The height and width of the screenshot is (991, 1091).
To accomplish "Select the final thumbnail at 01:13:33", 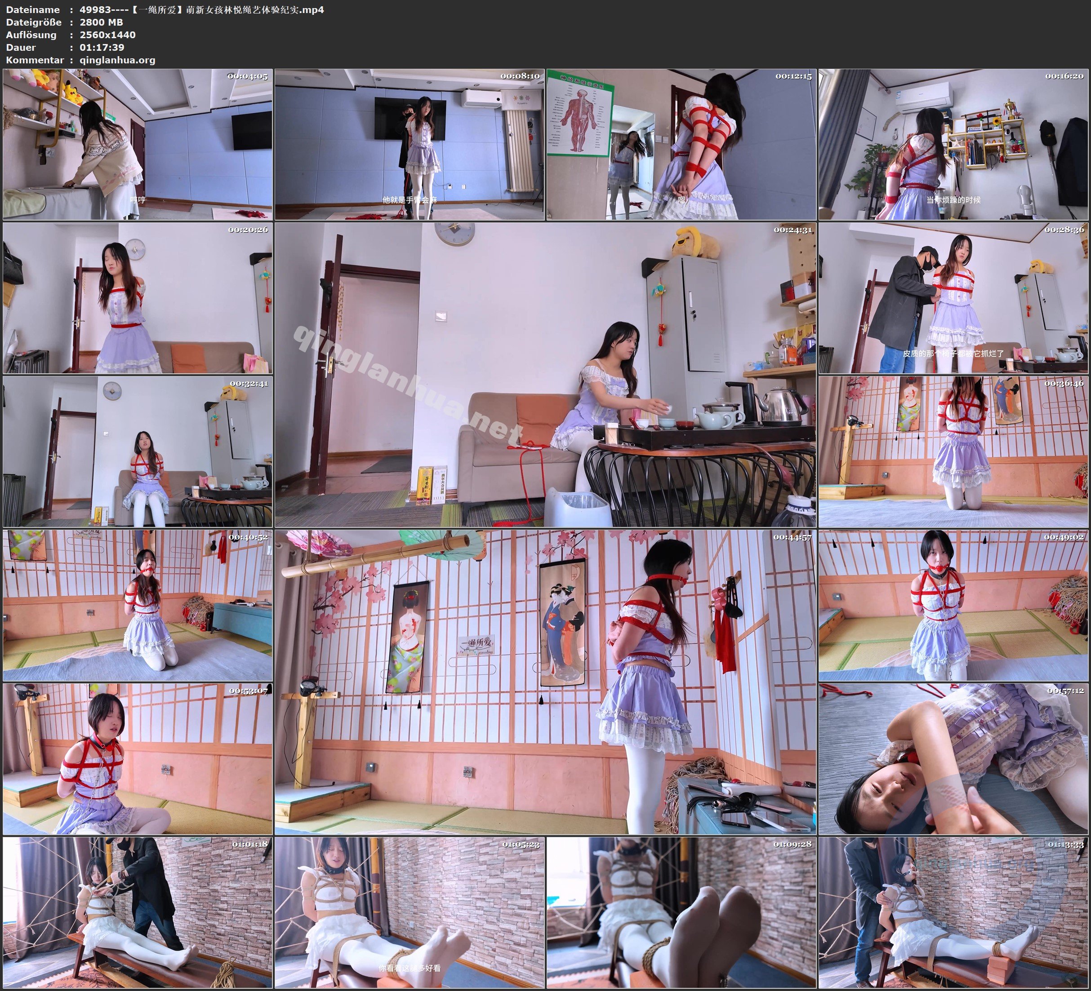I will (953, 912).
